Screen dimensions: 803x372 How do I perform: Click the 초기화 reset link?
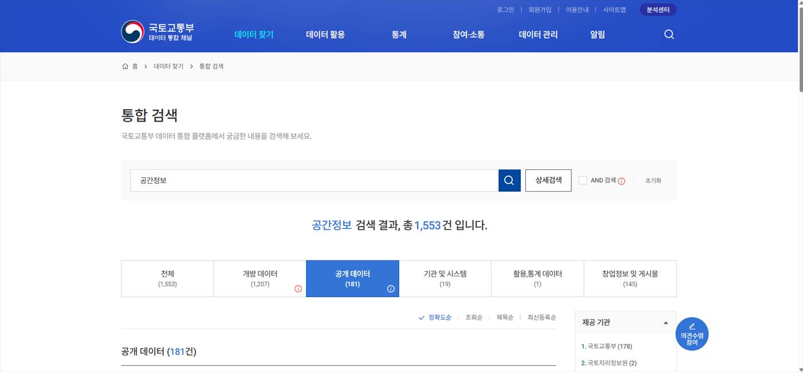click(653, 180)
